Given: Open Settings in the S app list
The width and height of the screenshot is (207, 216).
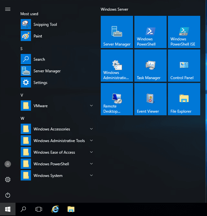Looking at the screenshot, I should [x=40, y=83].
